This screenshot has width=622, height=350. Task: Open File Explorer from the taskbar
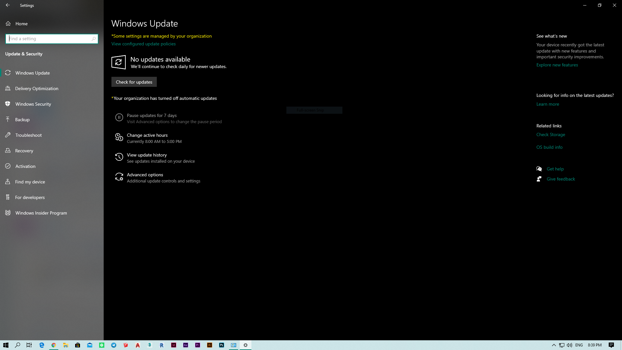(x=66, y=345)
